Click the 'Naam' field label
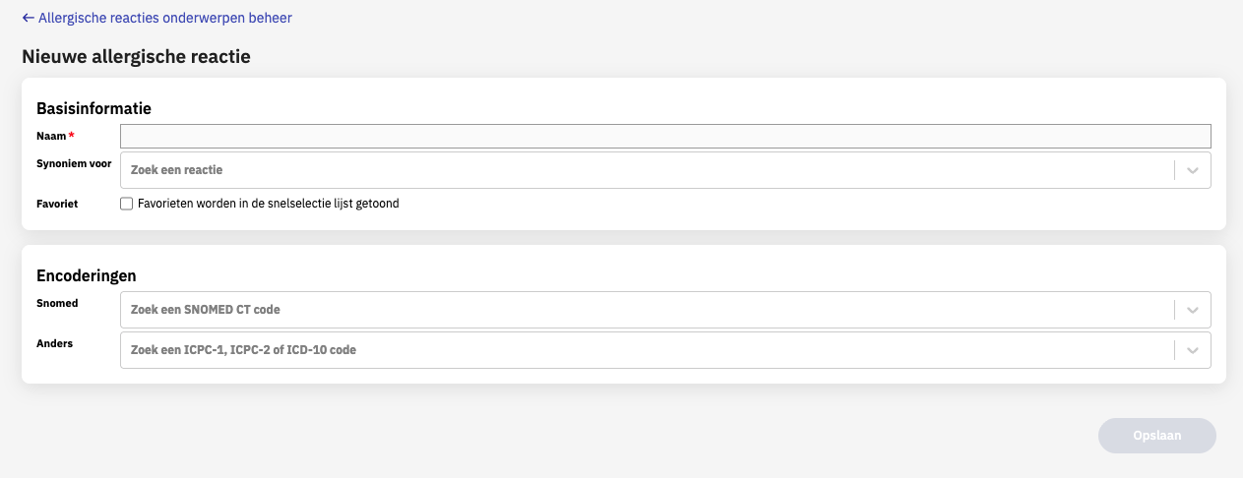Image resolution: width=1243 pixels, height=478 pixels. pyautogui.click(x=51, y=136)
